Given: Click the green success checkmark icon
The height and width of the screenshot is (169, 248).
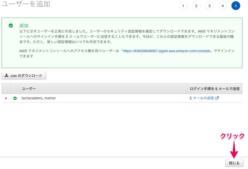Looking at the screenshot, I should [11, 26].
